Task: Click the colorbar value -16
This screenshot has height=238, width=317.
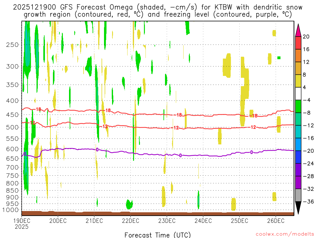Action: [308, 138]
